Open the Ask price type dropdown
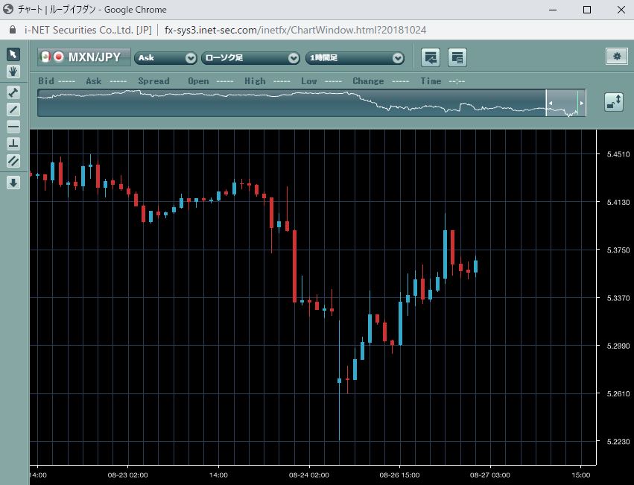 click(x=165, y=58)
